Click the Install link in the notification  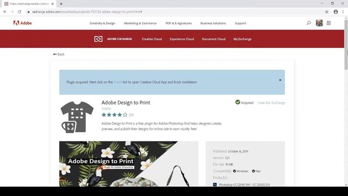point(117,82)
